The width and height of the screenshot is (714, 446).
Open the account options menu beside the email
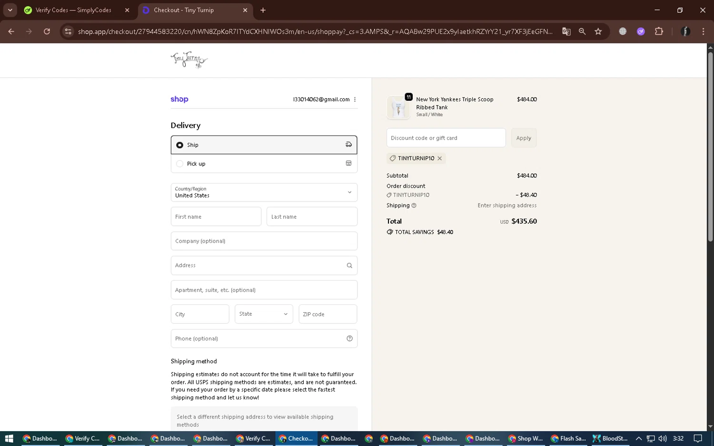point(355,99)
